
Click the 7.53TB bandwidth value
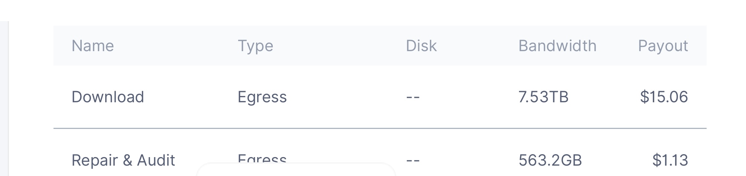pyautogui.click(x=543, y=97)
